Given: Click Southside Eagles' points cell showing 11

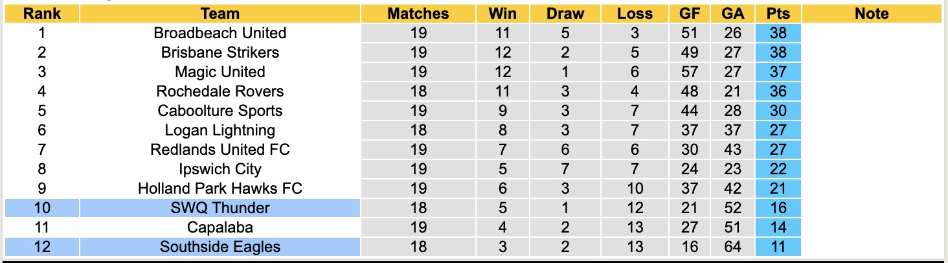Looking at the screenshot, I should (778, 247).
